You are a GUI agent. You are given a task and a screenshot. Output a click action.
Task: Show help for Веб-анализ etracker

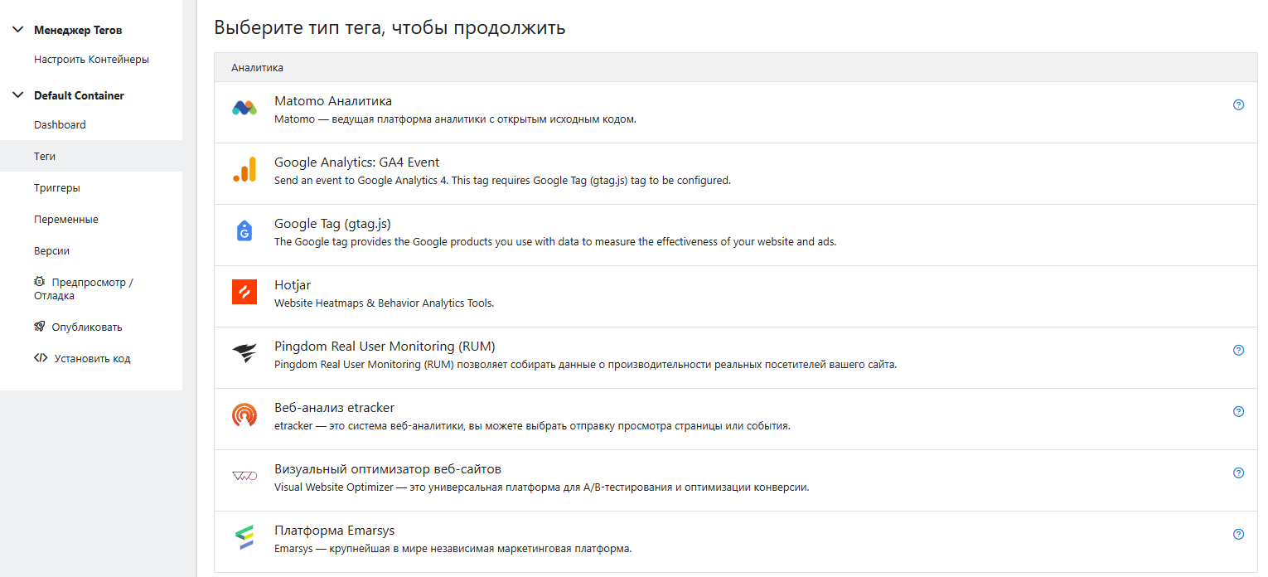[1238, 412]
